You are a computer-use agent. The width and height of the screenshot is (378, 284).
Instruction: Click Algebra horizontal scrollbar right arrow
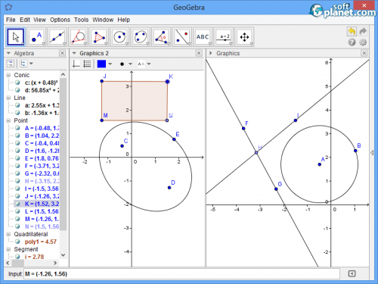coord(55,263)
